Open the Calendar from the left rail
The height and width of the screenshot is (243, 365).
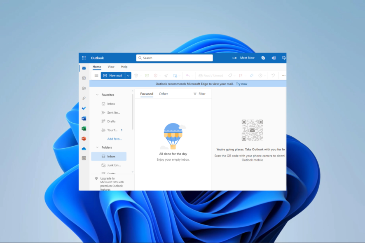click(84, 78)
